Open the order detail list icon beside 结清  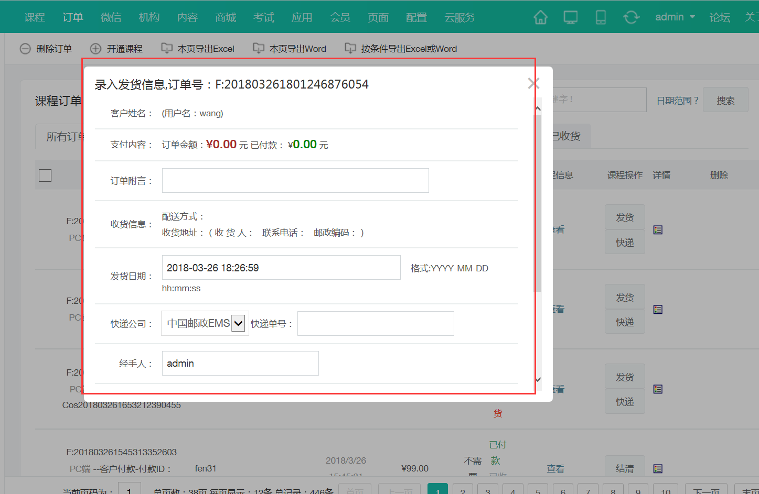point(657,468)
